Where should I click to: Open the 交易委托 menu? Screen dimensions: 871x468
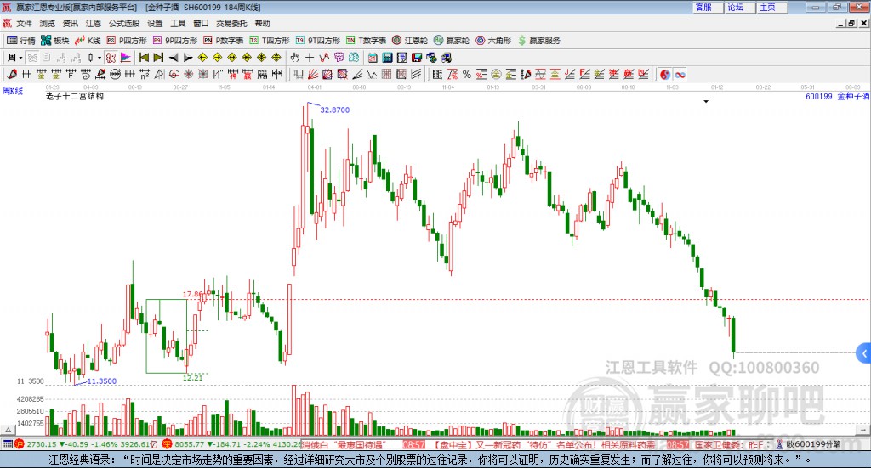click(231, 23)
